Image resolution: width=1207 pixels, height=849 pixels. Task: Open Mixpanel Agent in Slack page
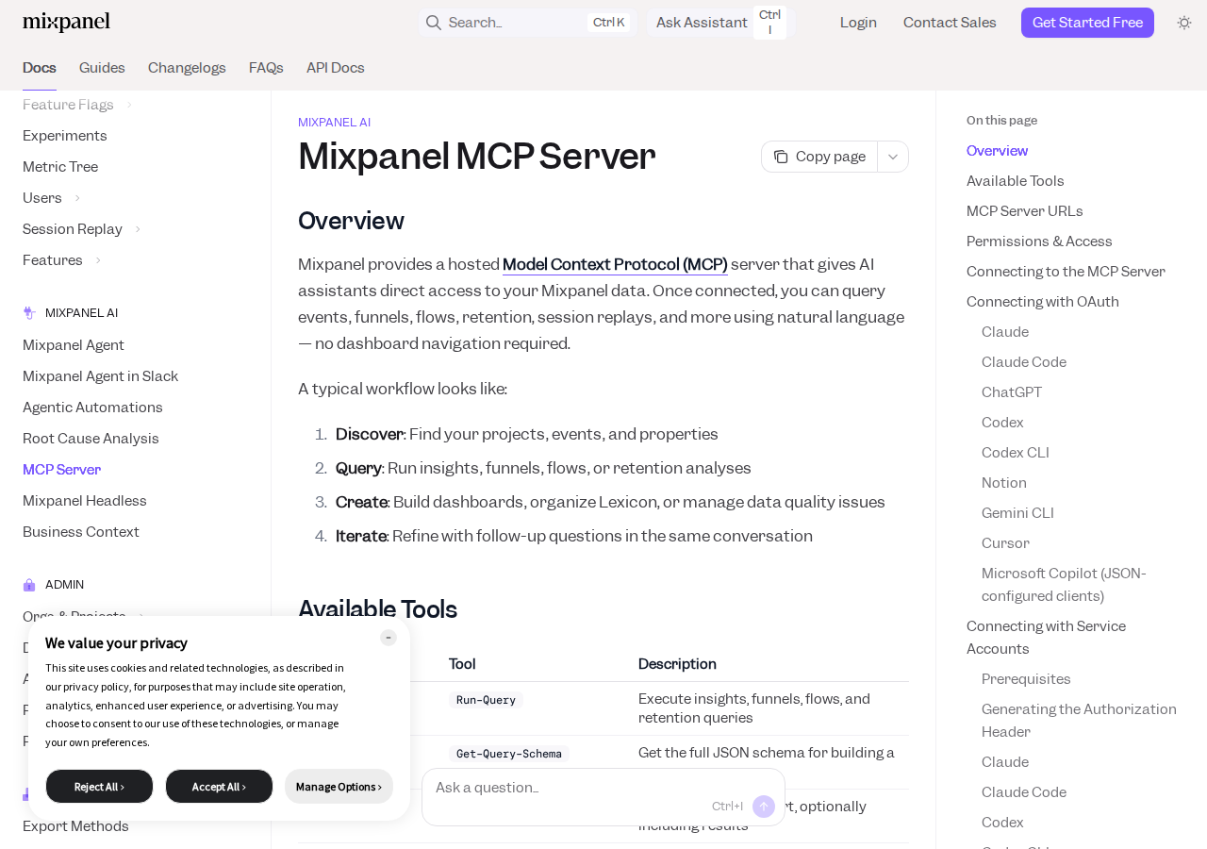100,376
